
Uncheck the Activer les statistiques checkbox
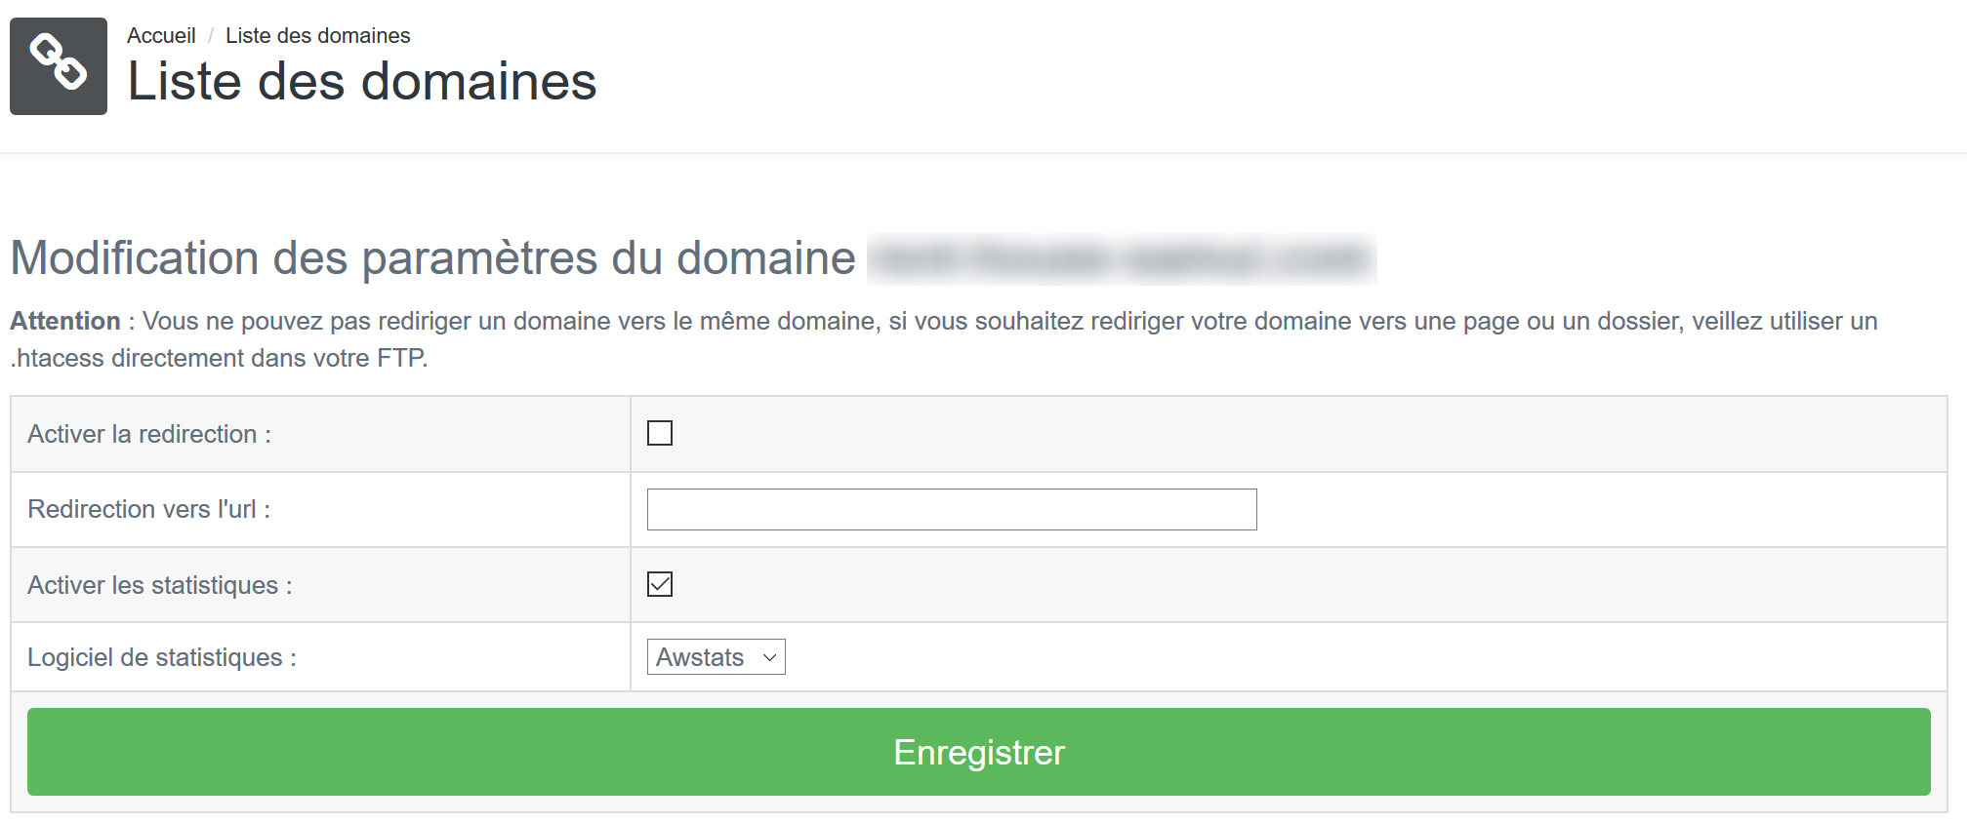pos(660,584)
